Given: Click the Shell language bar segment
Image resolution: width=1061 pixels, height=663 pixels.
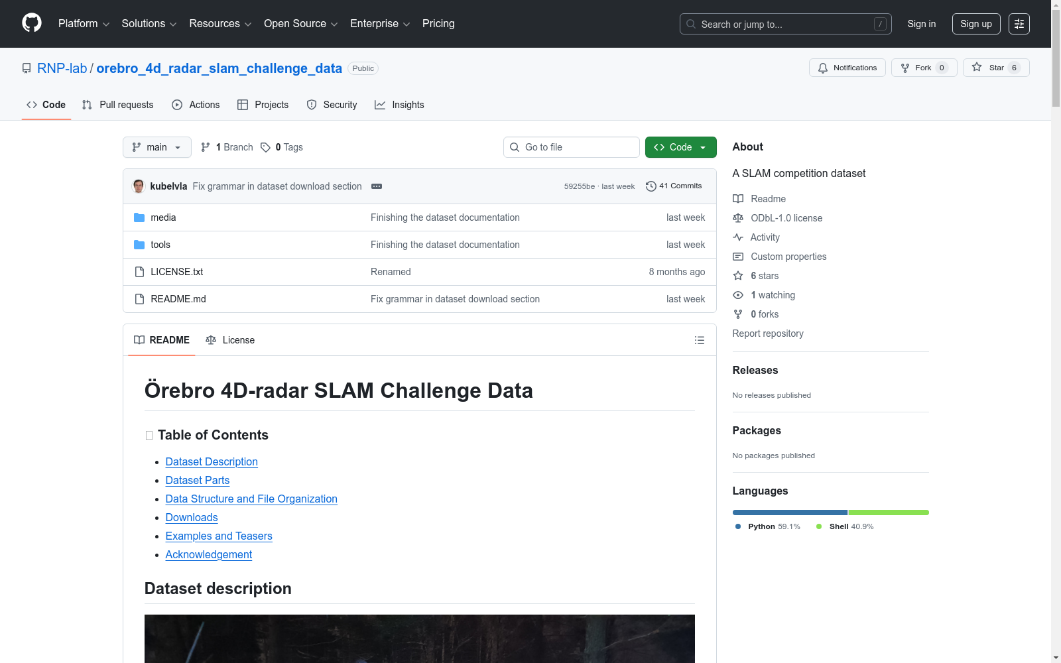Looking at the screenshot, I should [x=889, y=512].
